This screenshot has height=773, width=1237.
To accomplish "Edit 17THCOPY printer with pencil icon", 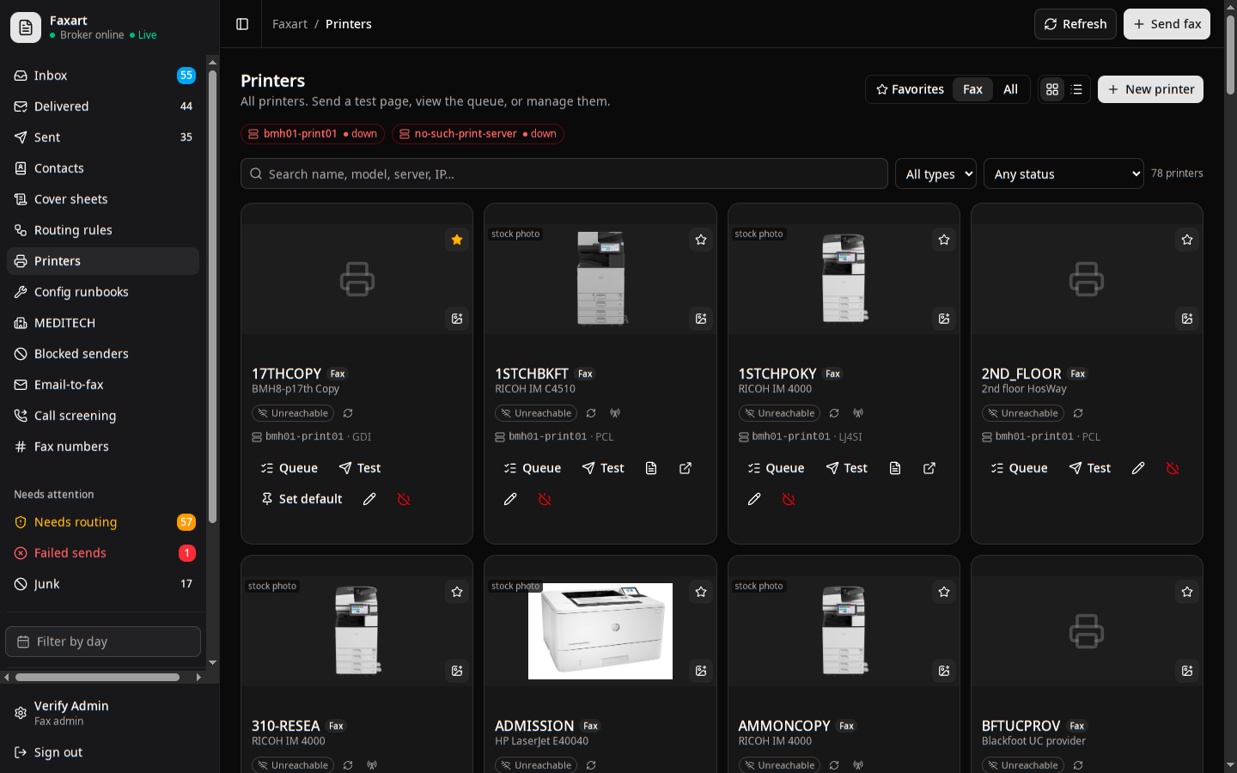I will click(x=369, y=499).
